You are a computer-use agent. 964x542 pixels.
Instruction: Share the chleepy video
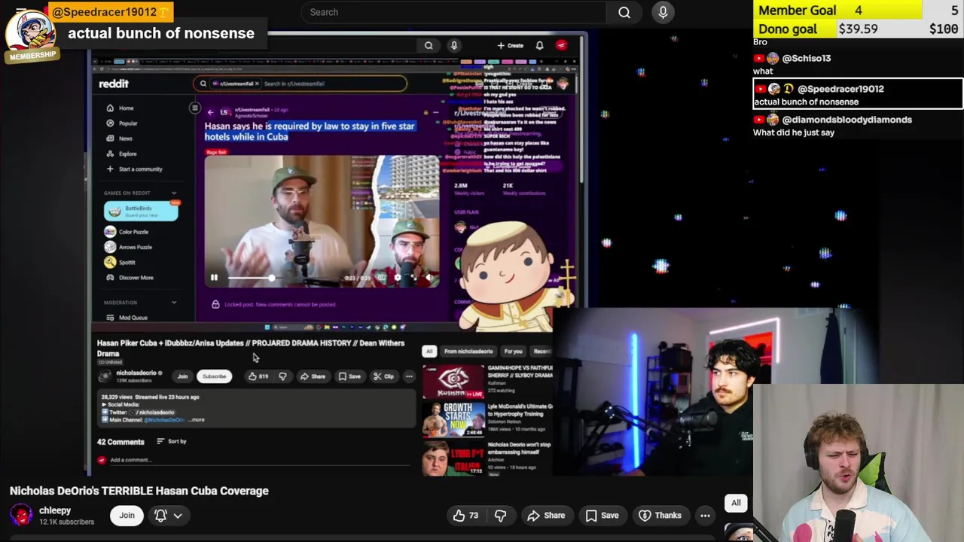click(546, 516)
